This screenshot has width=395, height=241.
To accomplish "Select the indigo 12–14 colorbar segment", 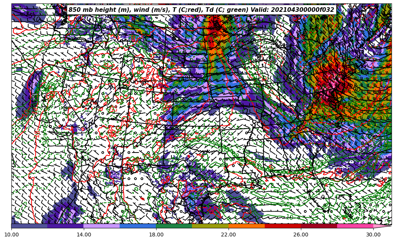I will tap(66, 226).
